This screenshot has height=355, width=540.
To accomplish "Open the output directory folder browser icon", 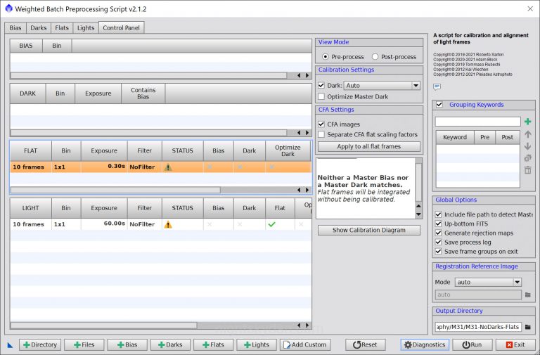I will tap(527, 327).
